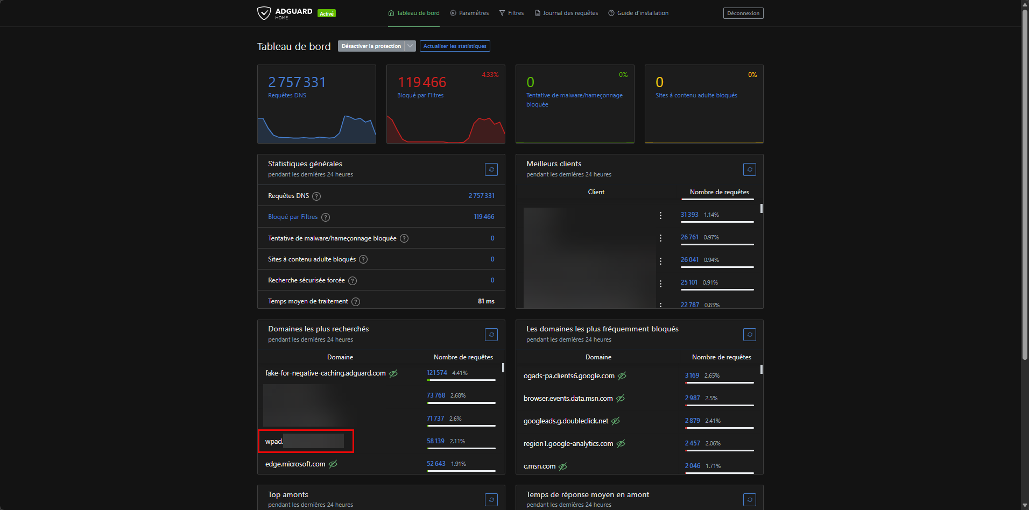
Task: Click the 26 761 request count
Action: coord(689,237)
